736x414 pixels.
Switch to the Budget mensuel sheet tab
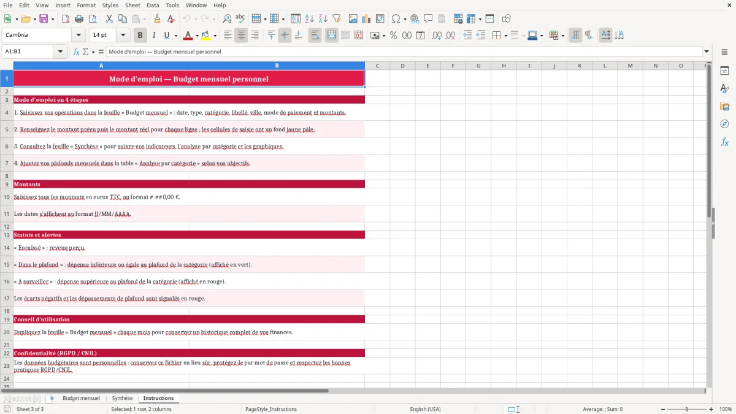[81, 398]
